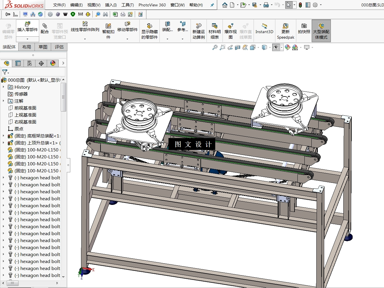The width and height of the screenshot is (384, 288).
Task: Switch to the 评估 tab
Action: 59,47
